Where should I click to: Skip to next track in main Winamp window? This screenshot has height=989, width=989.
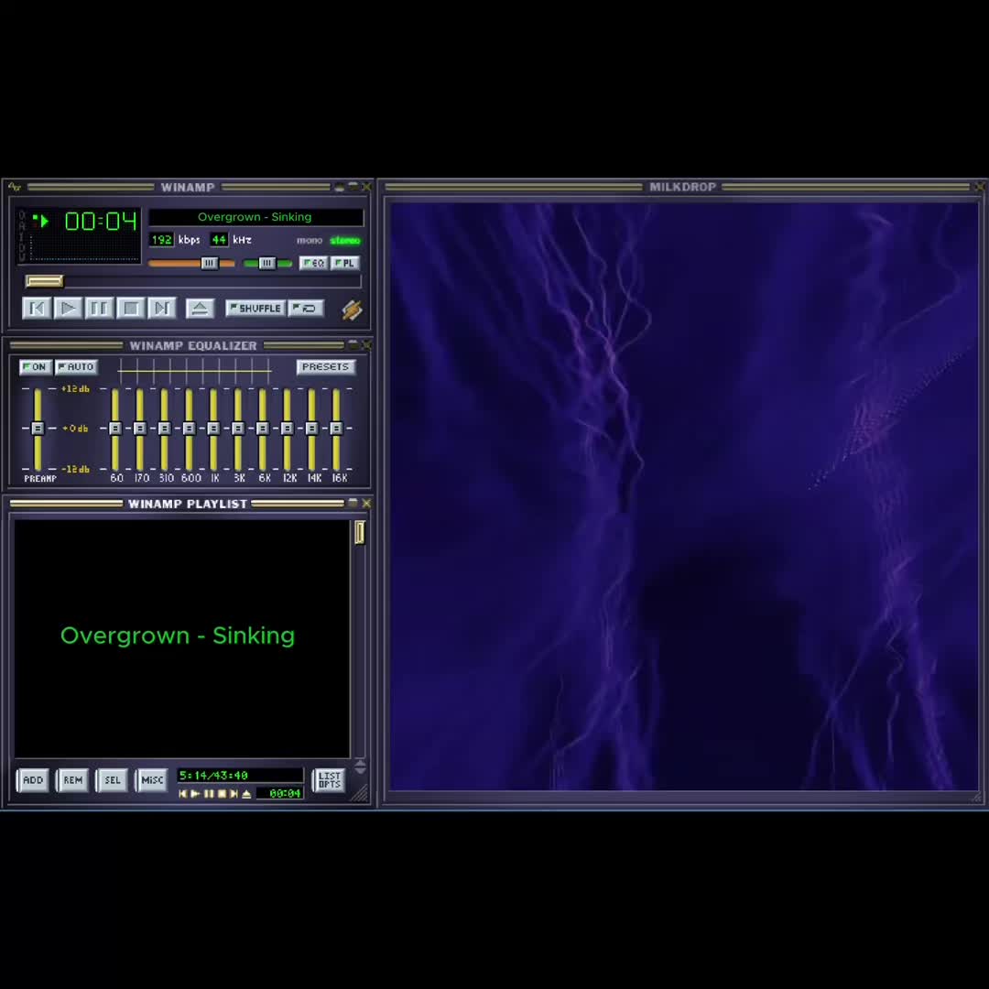[x=162, y=309]
